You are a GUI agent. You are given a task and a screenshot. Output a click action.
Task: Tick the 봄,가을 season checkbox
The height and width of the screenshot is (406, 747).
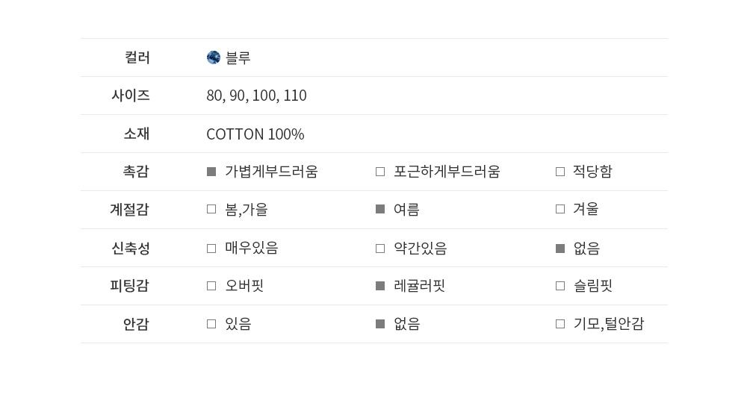(211, 210)
